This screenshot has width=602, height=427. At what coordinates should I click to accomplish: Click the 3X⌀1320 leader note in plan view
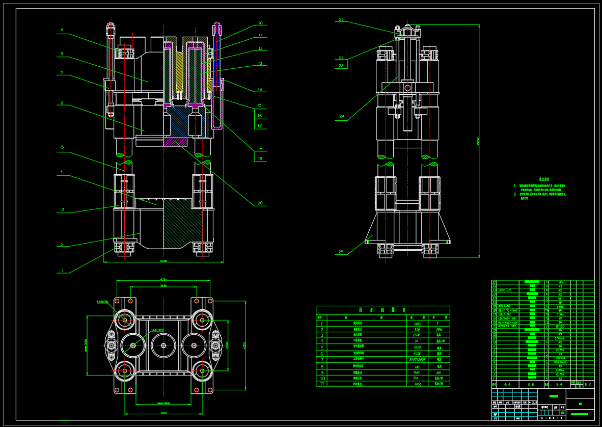(x=157, y=330)
